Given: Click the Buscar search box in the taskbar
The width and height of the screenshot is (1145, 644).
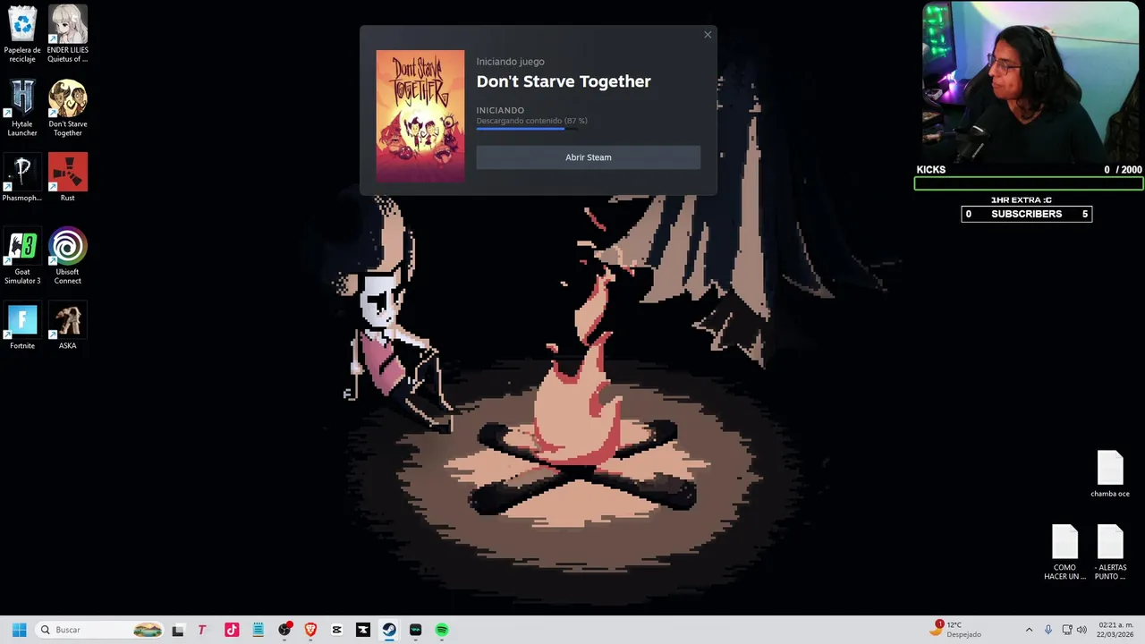Looking at the screenshot, I should point(99,630).
